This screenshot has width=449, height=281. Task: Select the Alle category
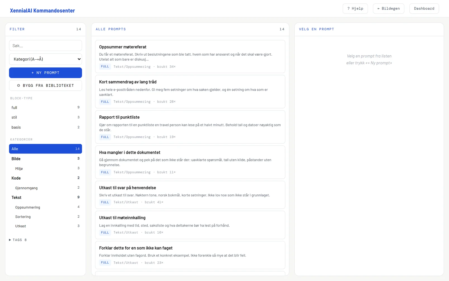45,149
